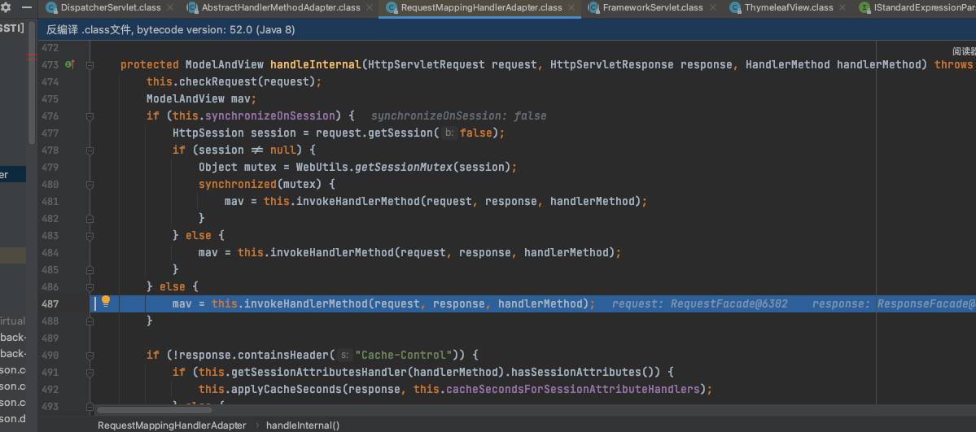Click the decompiled .class file banner

coord(506,29)
